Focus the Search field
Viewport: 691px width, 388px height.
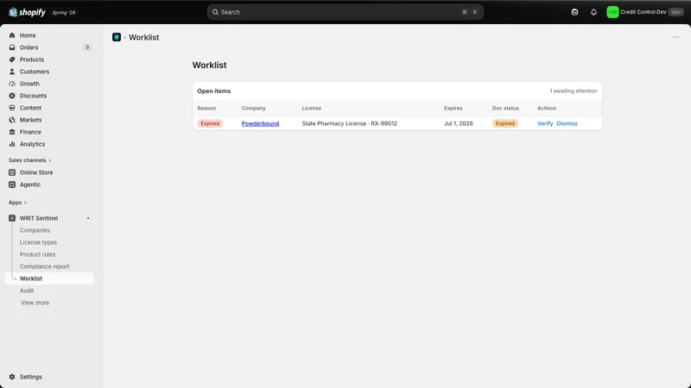(345, 12)
